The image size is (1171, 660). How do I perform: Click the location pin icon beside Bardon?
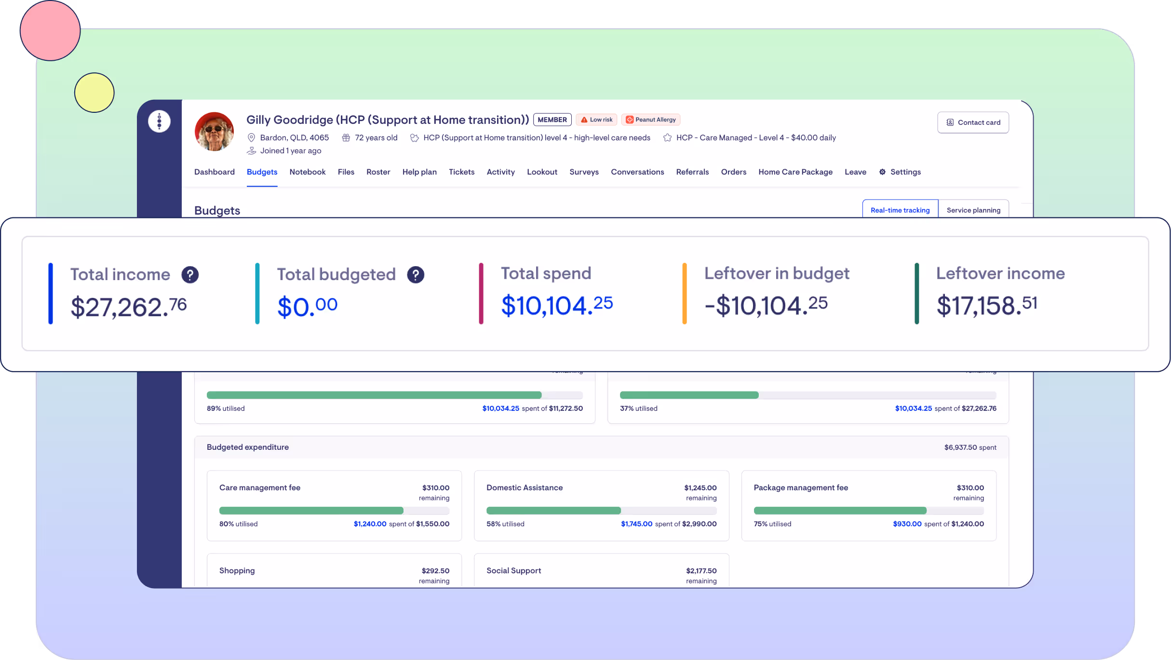(251, 138)
